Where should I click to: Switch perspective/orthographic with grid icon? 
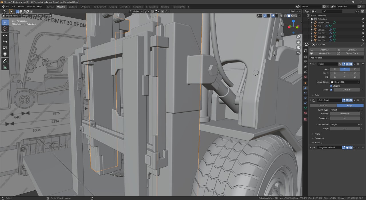(x=299, y=53)
